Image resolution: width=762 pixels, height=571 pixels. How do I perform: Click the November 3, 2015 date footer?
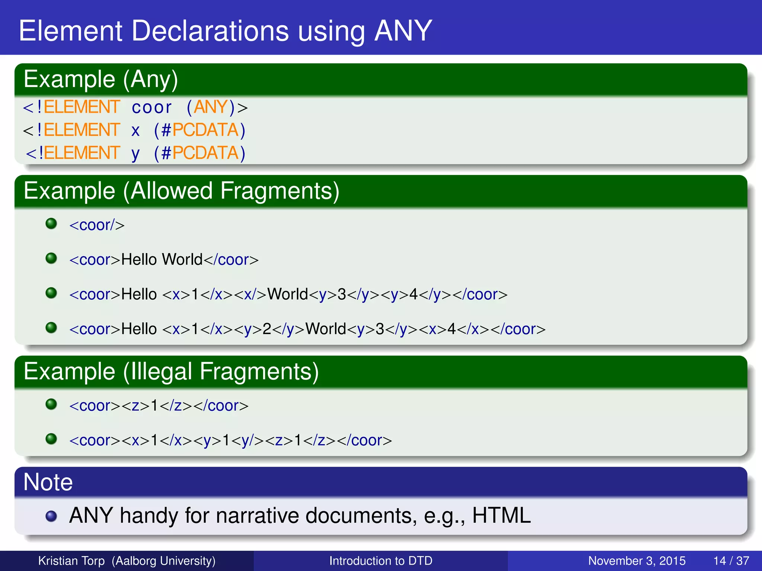tap(637, 561)
